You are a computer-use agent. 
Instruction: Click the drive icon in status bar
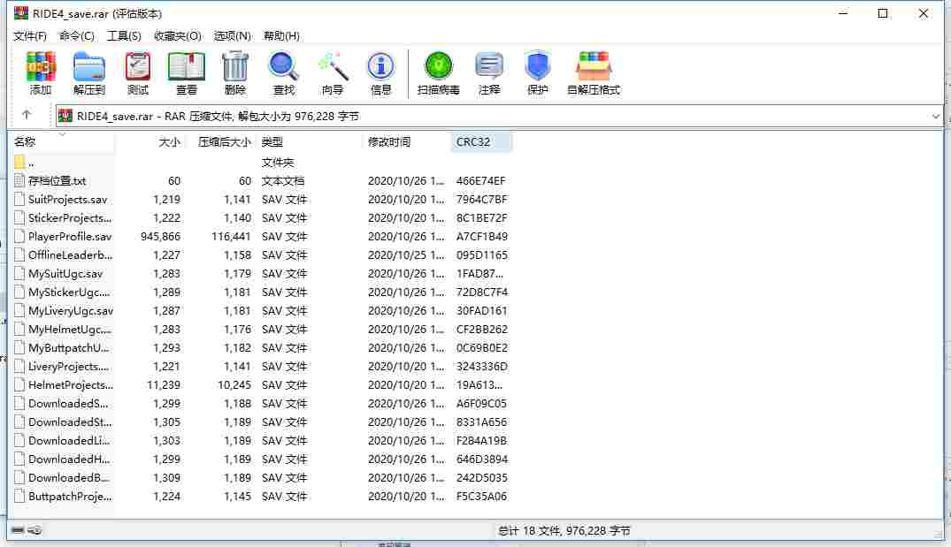(x=18, y=530)
